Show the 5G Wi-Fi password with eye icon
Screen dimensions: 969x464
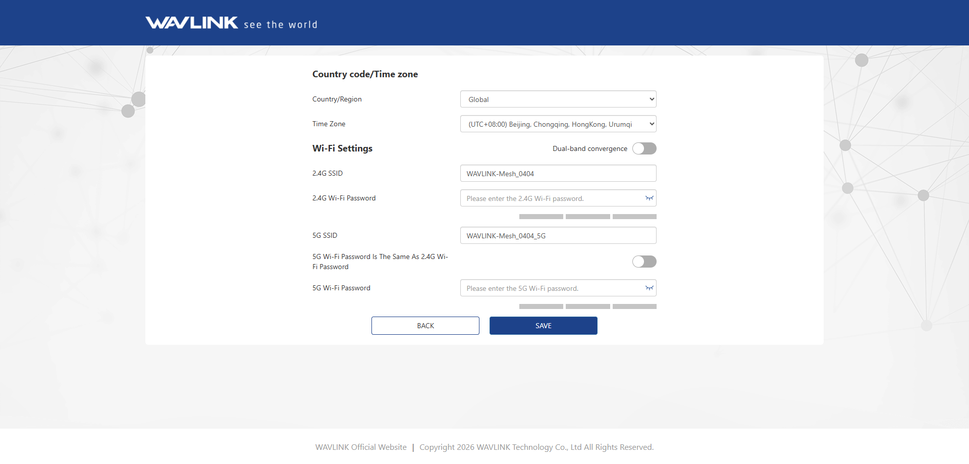click(x=650, y=288)
